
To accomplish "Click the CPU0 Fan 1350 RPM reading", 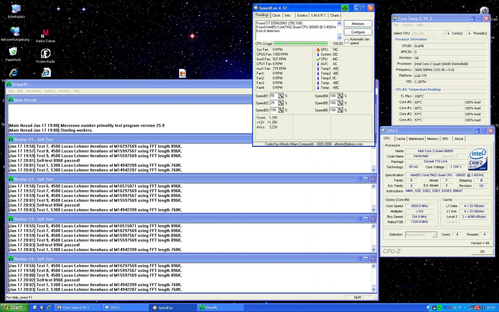I will coord(272,54).
